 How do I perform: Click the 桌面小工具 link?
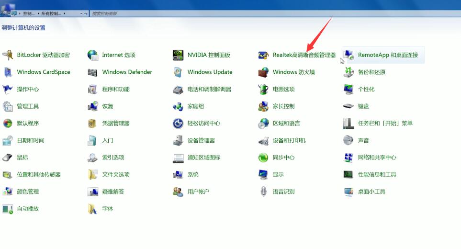click(x=371, y=192)
